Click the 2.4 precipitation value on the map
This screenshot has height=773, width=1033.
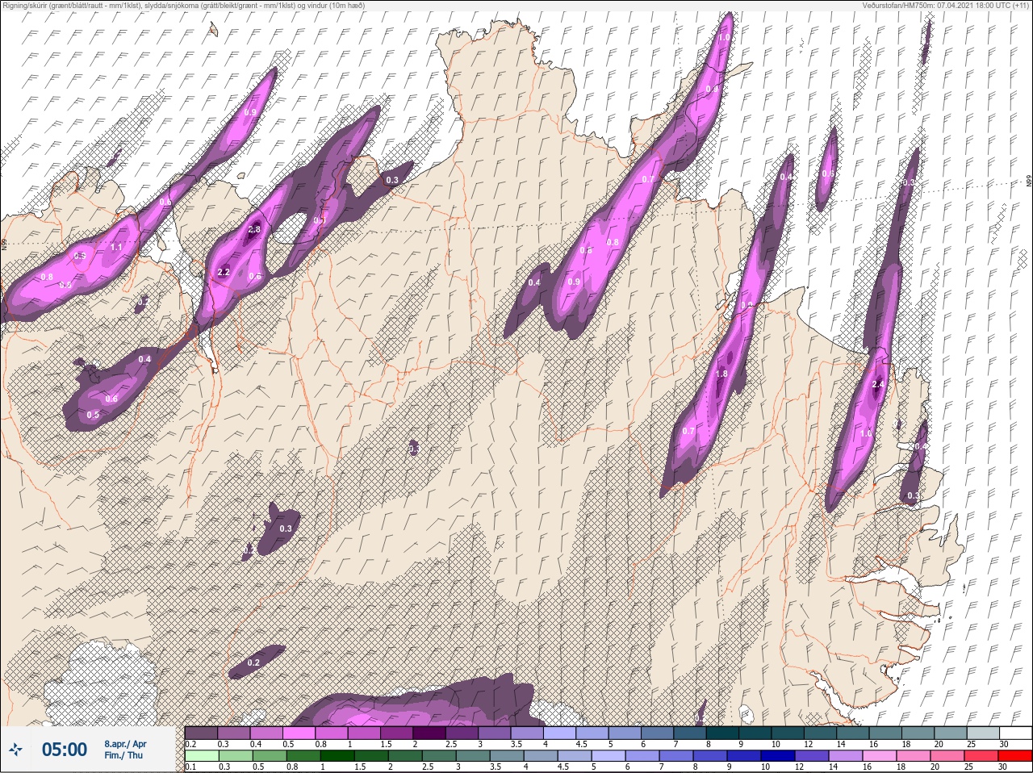[x=879, y=385]
